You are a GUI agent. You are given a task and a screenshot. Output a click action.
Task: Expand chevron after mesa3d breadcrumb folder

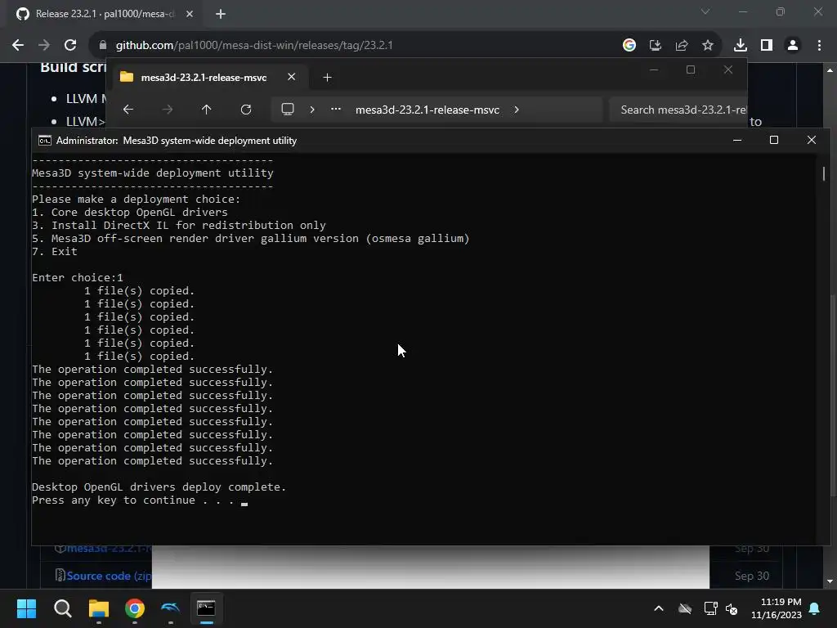517,110
